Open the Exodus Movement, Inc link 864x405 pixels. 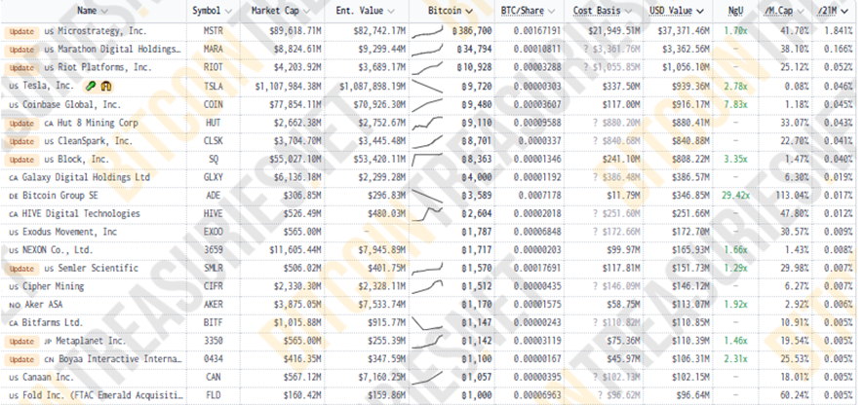click(69, 232)
